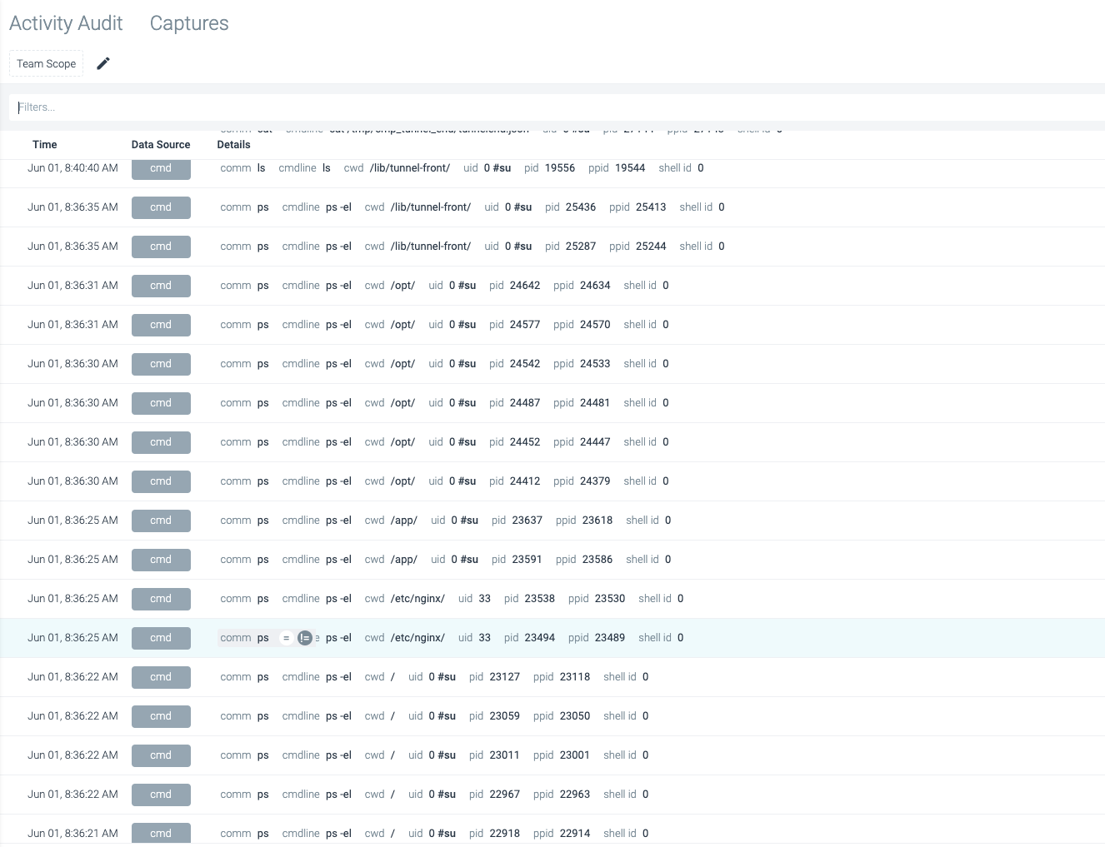
Task: Click the Time column header
Action: (x=45, y=145)
